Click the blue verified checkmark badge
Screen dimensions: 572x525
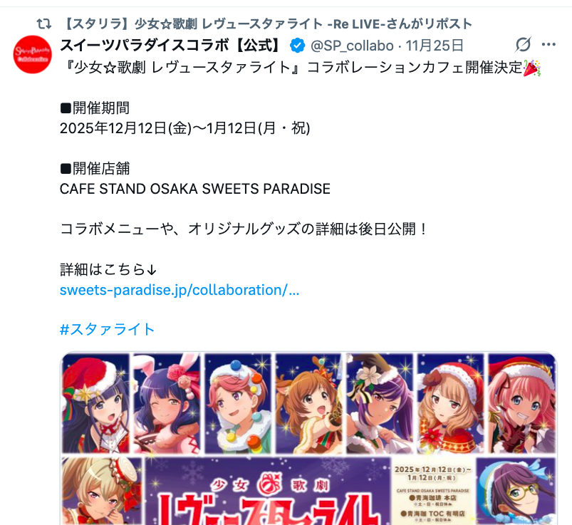(297, 46)
